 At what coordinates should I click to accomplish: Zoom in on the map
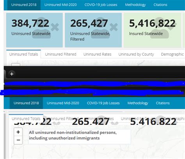(18, 132)
